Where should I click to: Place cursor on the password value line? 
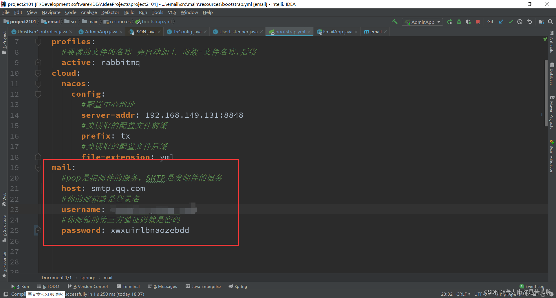coord(150,230)
